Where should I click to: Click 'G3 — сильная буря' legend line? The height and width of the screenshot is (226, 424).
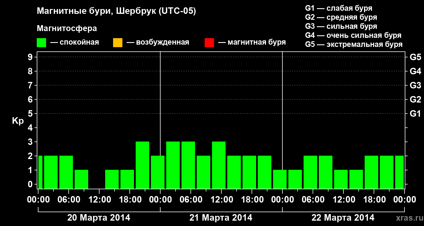(x=341, y=26)
